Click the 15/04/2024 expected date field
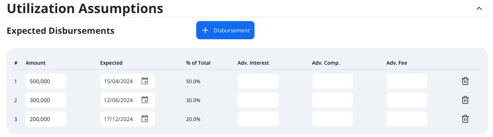 tap(127, 81)
